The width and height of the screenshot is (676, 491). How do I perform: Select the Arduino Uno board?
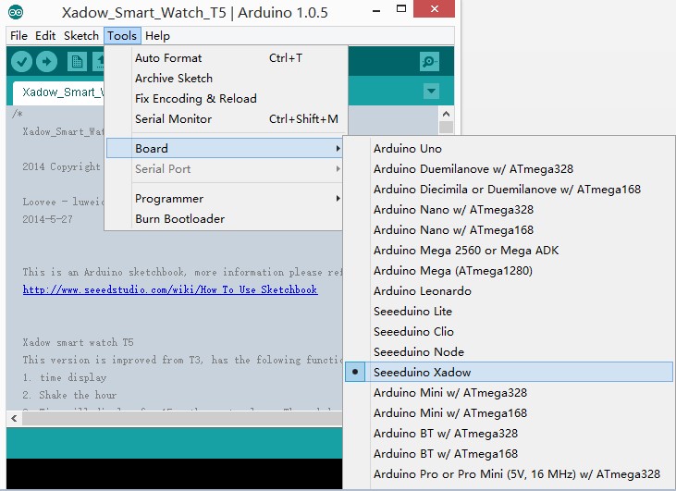[x=509, y=148]
